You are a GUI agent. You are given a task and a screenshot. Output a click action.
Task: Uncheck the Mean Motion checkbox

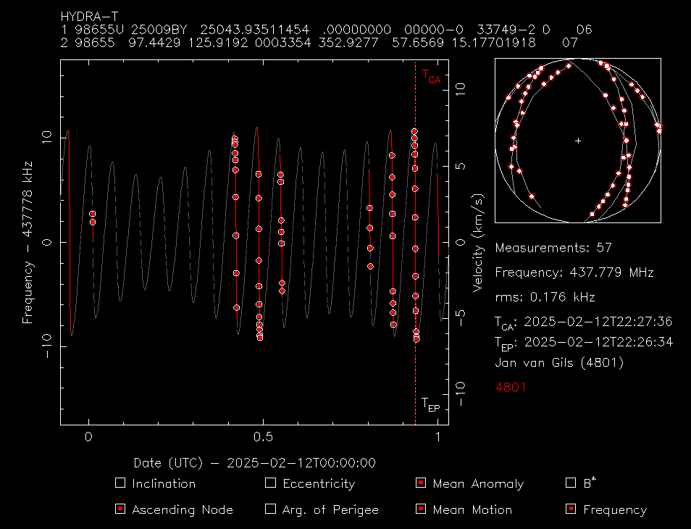tap(421, 509)
